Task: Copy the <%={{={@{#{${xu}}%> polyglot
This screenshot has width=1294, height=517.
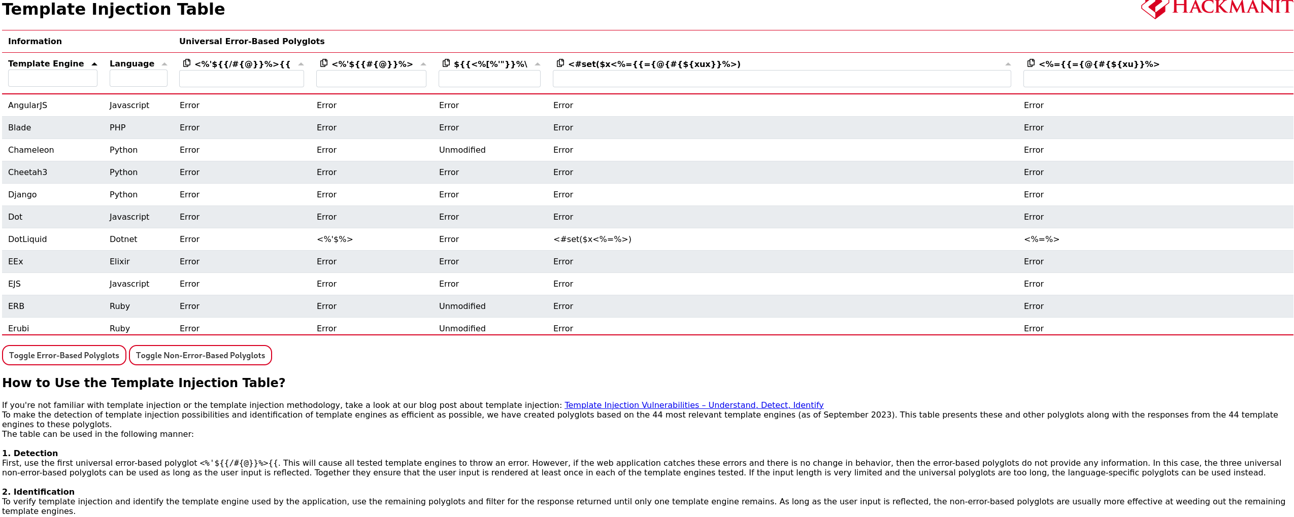Action: point(1031,63)
